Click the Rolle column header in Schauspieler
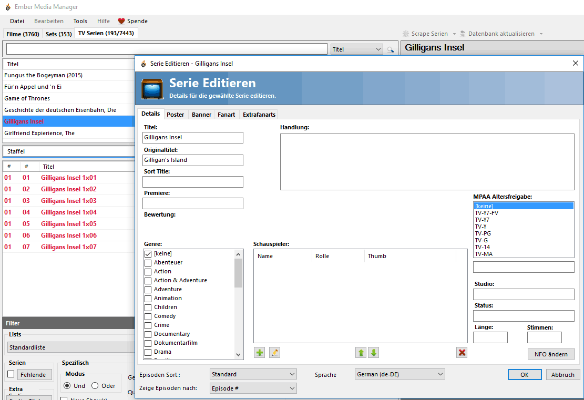584x400 pixels. pos(338,256)
